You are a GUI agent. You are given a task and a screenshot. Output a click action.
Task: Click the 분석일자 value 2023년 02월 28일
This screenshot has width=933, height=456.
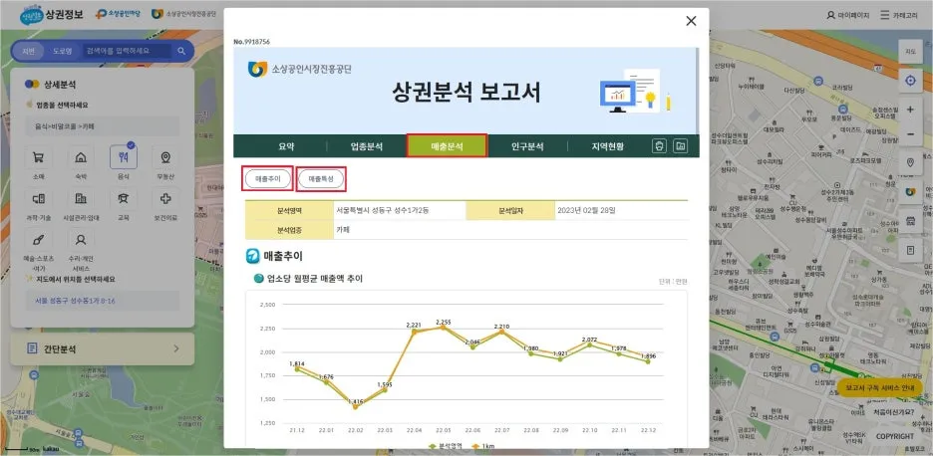coord(586,210)
